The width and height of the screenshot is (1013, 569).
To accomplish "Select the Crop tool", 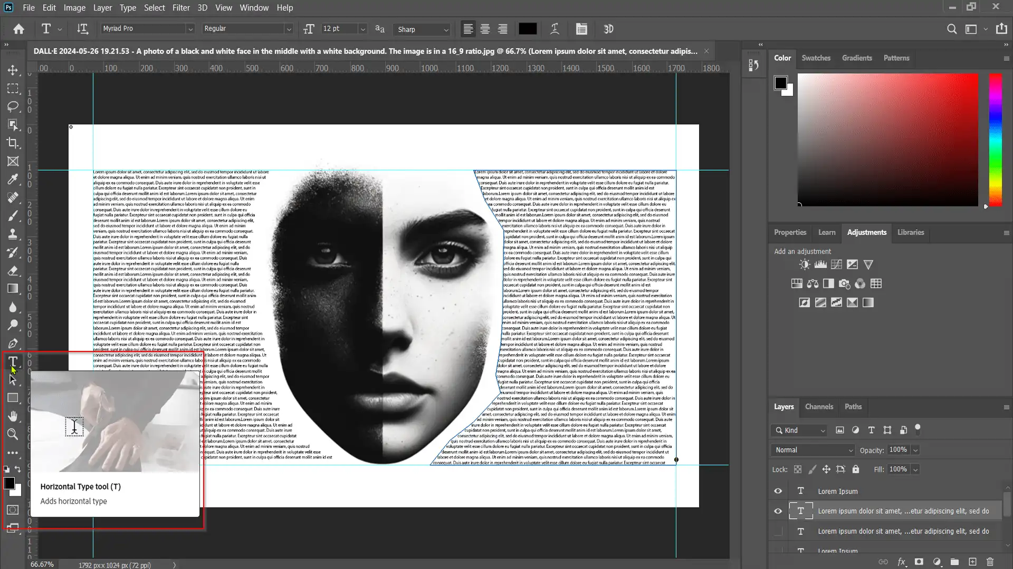I will click(13, 143).
